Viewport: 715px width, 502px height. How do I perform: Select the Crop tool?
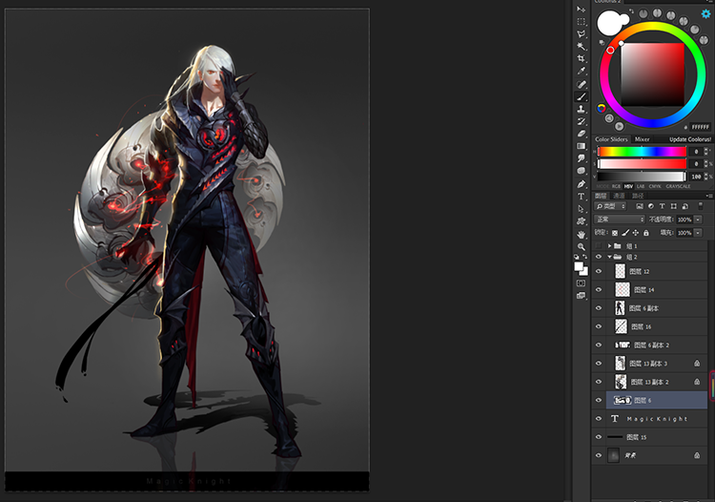click(x=581, y=58)
